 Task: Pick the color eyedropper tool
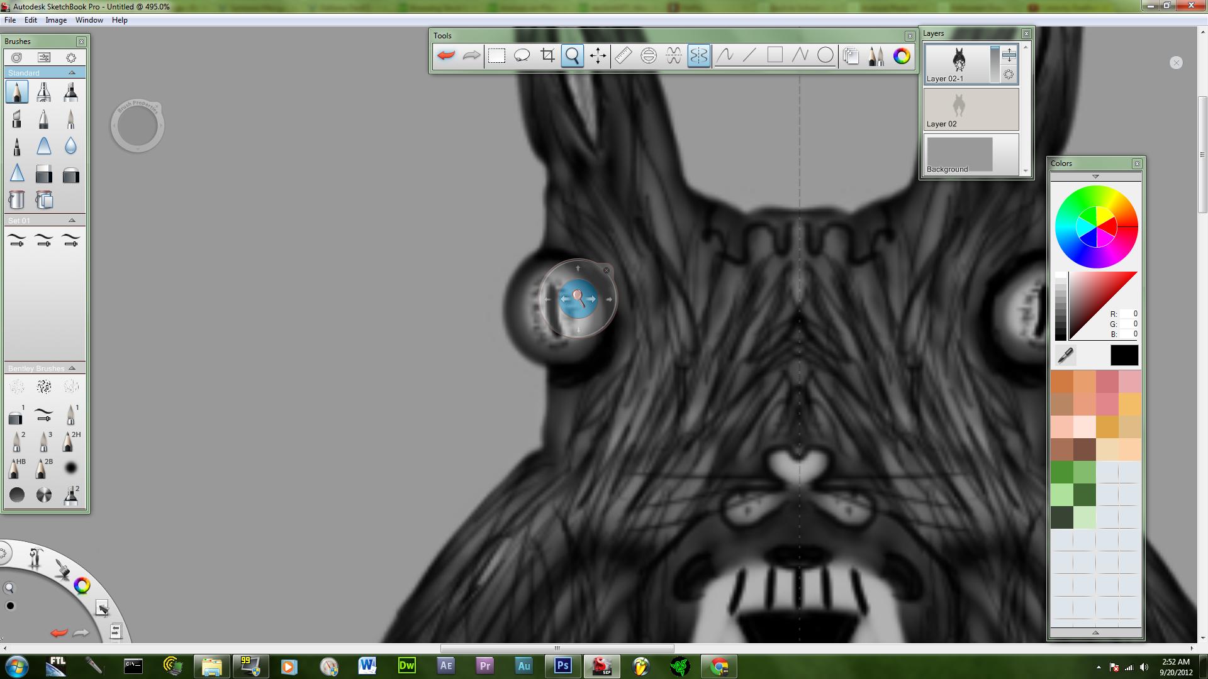click(x=1065, y=355)
